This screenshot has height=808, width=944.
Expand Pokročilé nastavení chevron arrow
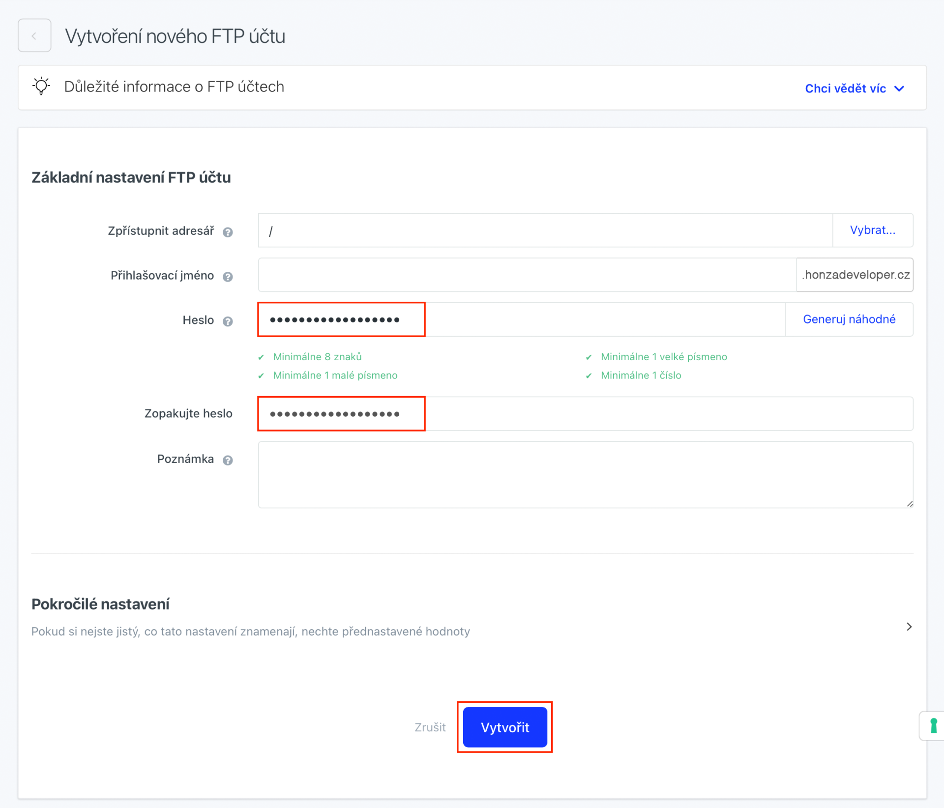pos(909,627)
